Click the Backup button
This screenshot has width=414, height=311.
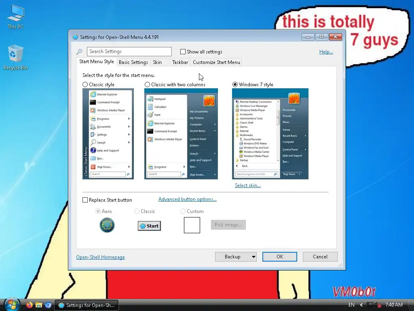232,257
